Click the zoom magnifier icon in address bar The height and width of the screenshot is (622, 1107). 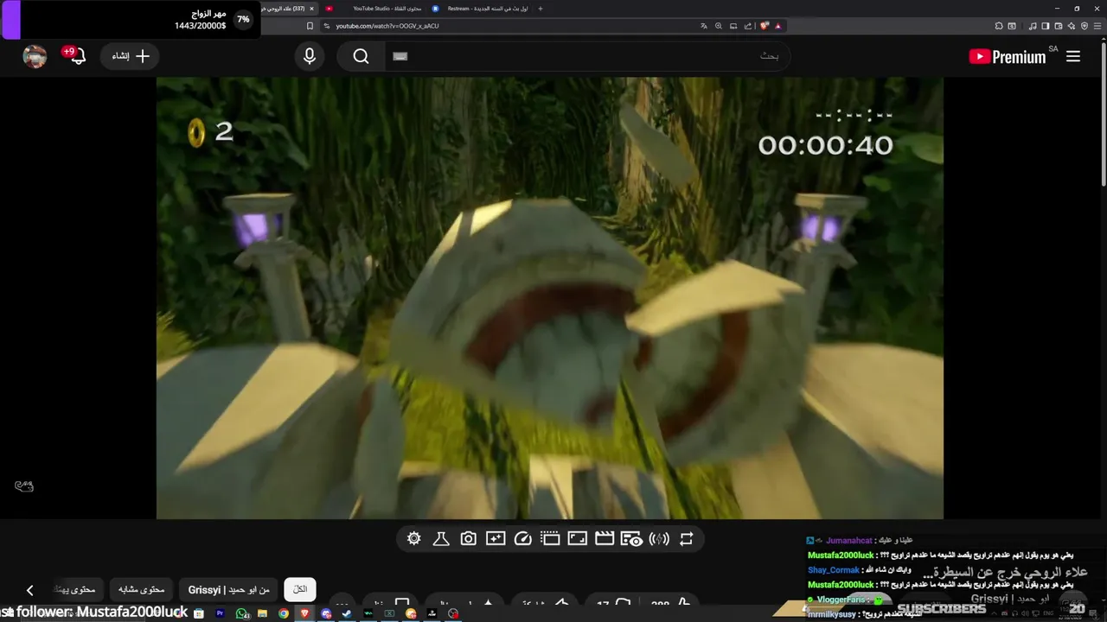719,26
